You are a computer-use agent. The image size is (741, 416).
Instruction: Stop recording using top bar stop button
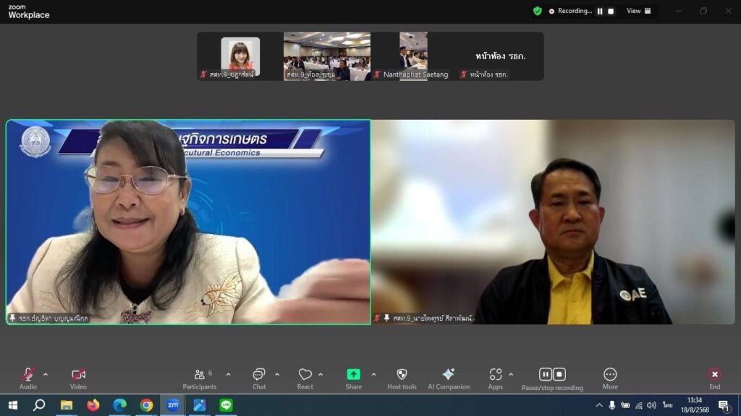pyautogui.click(x=611, y=11)
